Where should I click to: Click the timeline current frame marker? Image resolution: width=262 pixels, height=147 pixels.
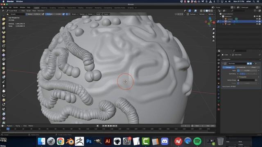8,129
